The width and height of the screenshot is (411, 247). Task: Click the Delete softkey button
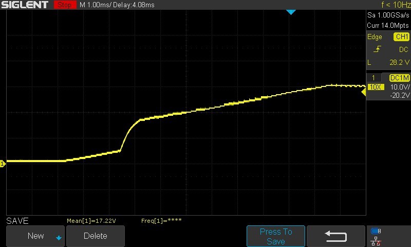pyautogui.click(x=96, y=236)
